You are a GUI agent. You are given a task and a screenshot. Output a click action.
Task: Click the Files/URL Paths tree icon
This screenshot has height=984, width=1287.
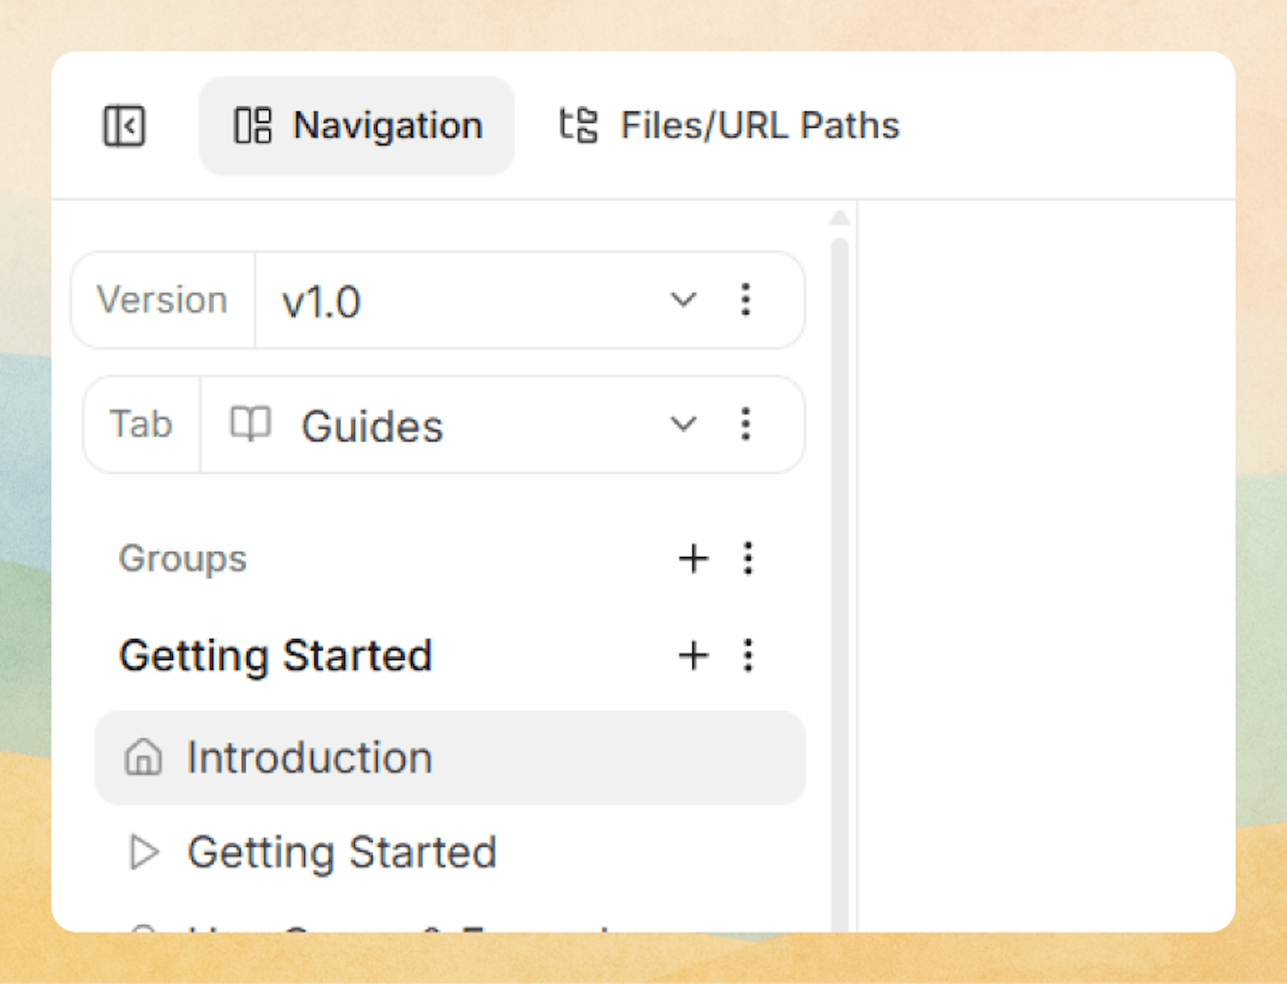point(578,125)
